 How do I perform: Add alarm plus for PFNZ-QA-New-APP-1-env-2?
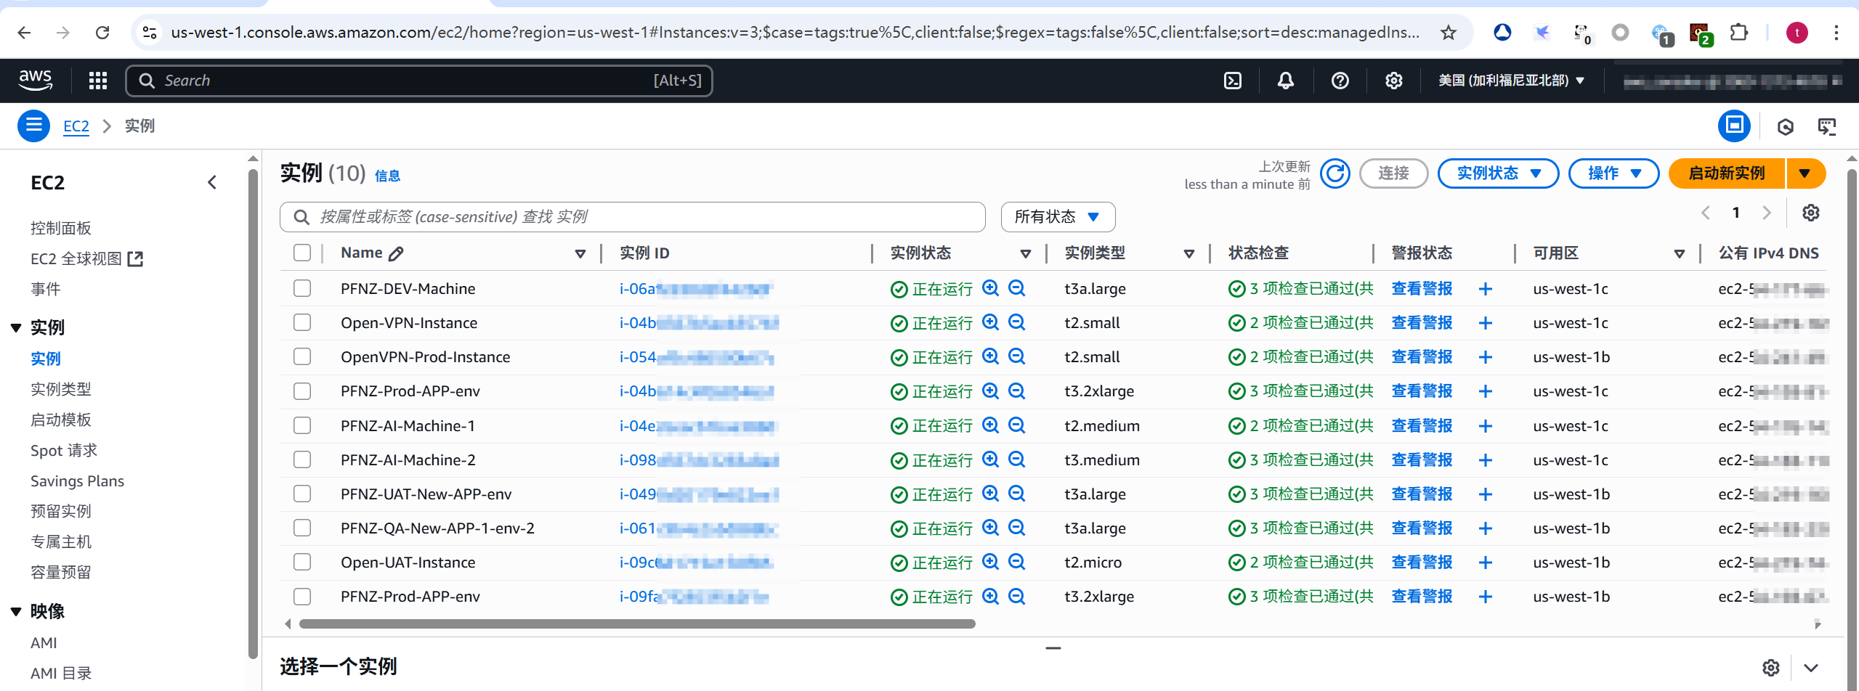[x=1486, y=528]
